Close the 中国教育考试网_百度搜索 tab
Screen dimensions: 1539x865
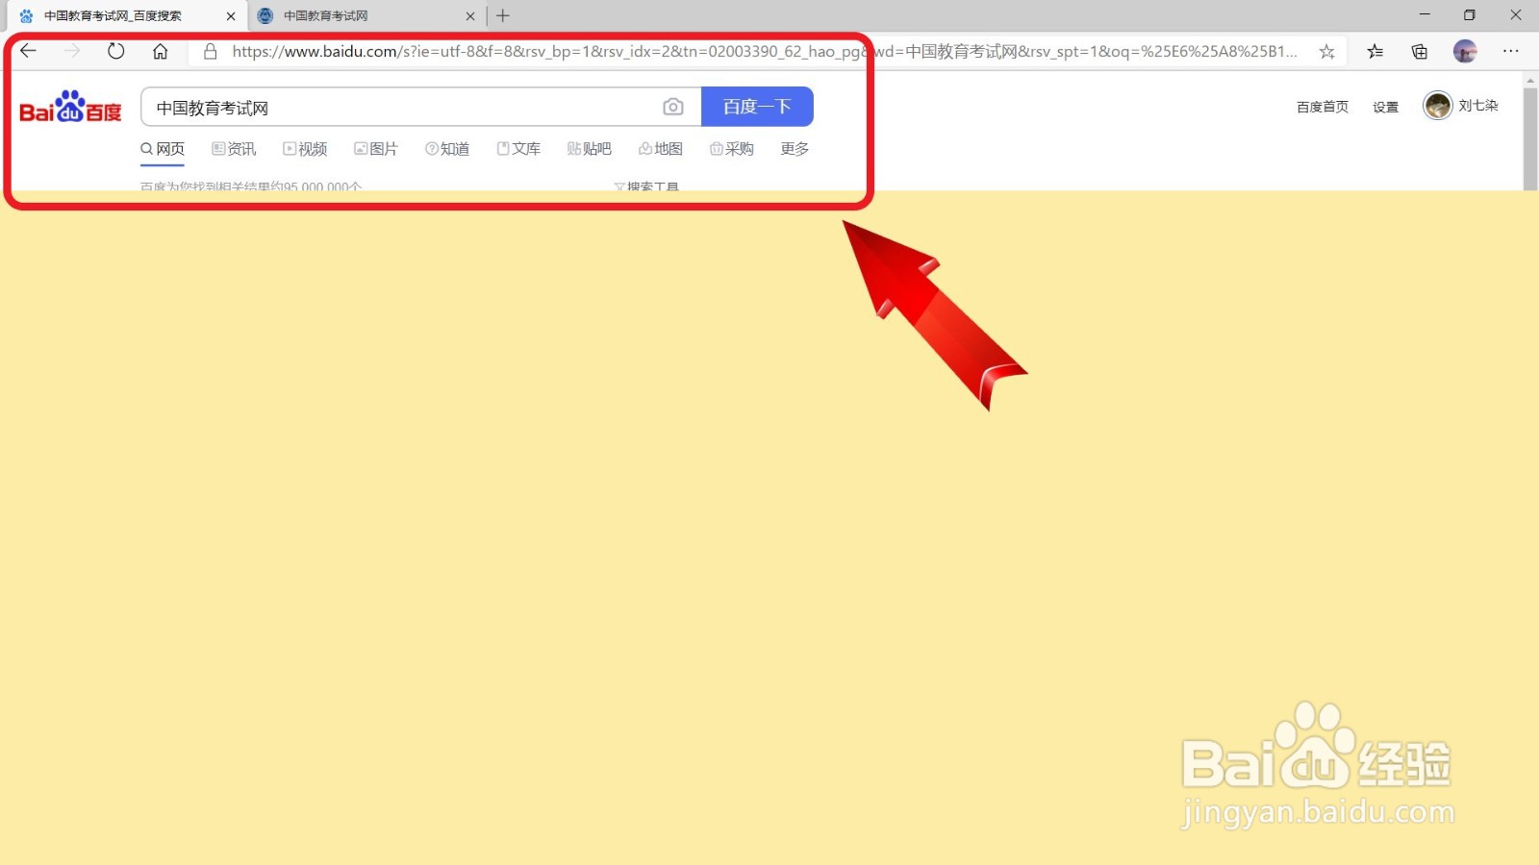pyautogui.click(x=231, y=16)
